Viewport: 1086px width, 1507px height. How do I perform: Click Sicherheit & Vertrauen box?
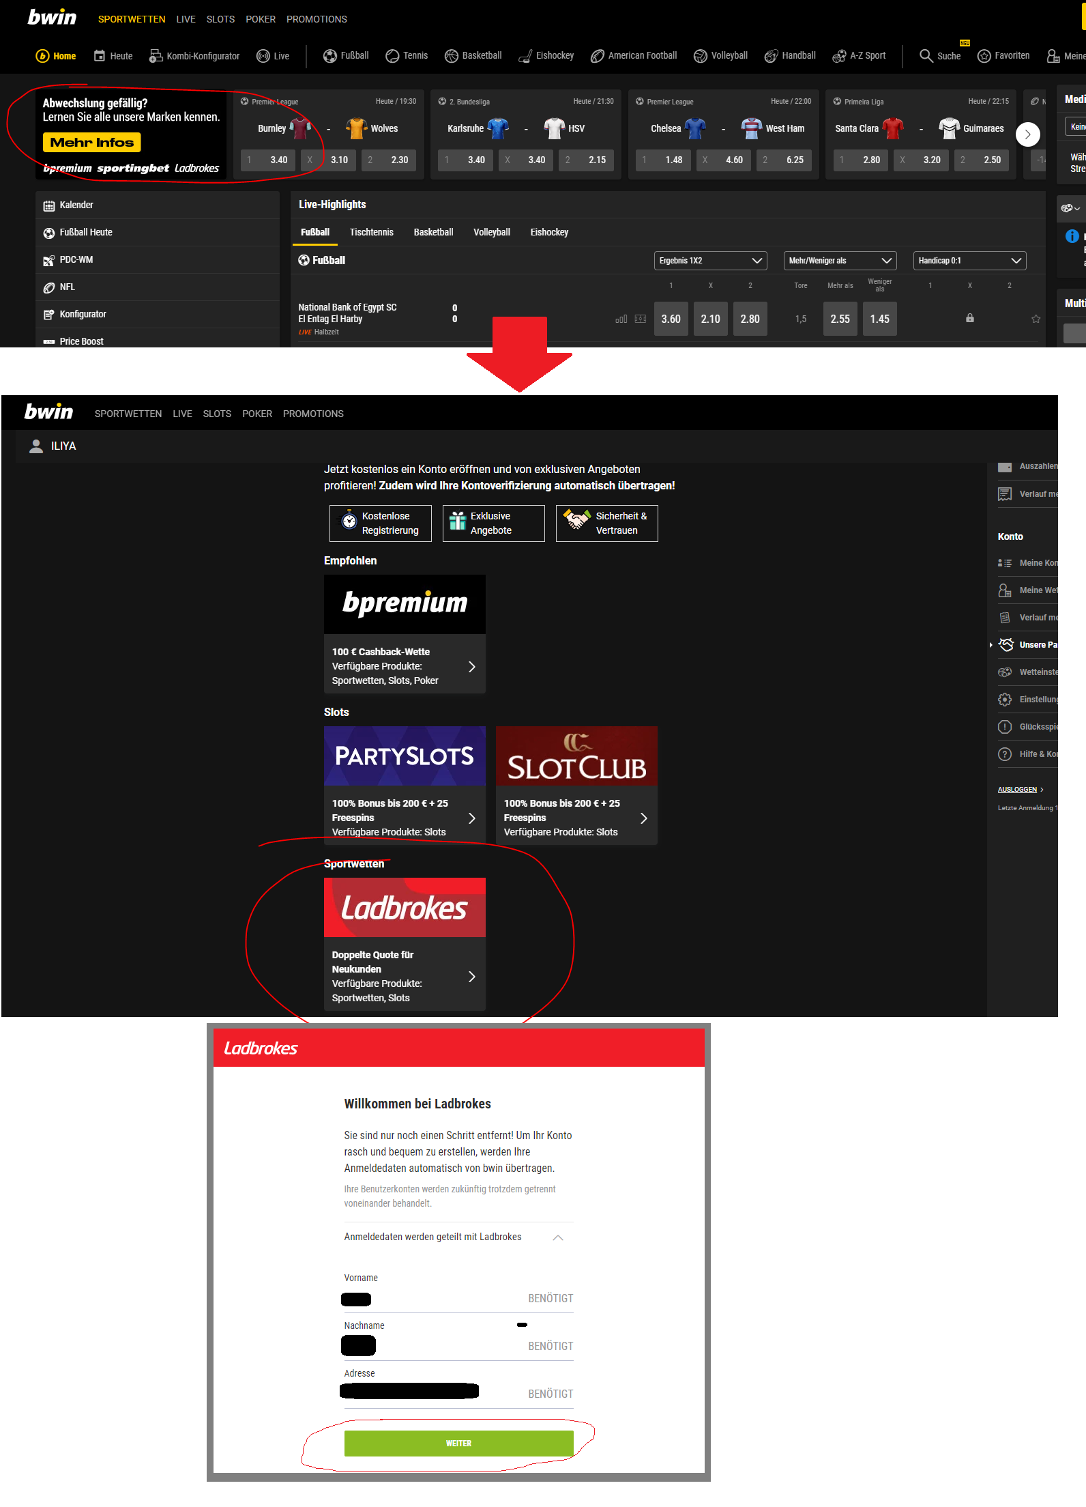[x=607, y=523]
